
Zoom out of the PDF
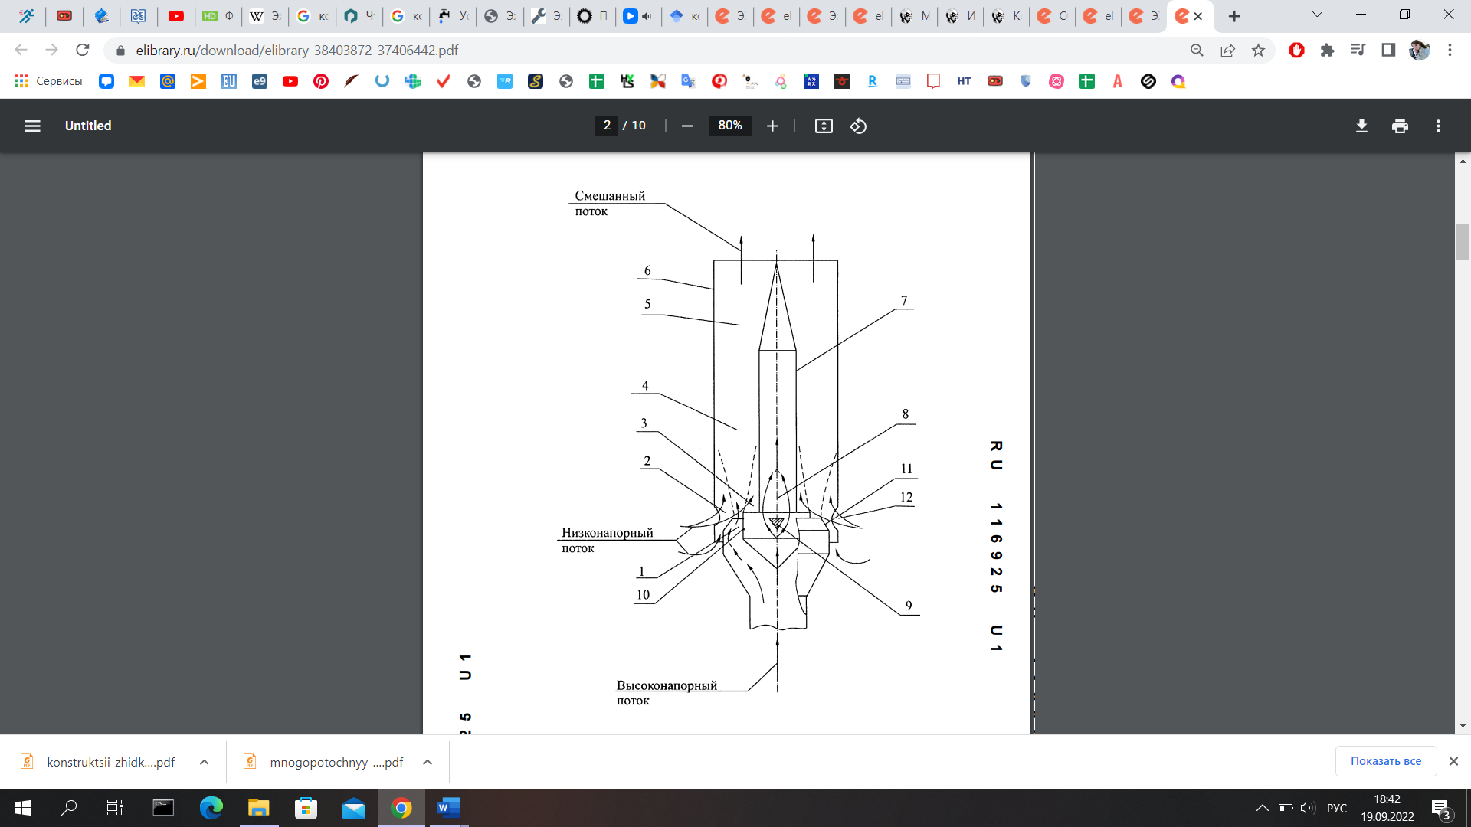687,126
